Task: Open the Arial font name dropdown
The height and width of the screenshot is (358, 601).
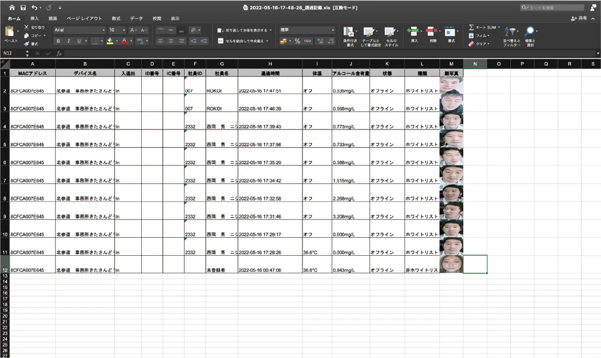Action: [79, 30]
